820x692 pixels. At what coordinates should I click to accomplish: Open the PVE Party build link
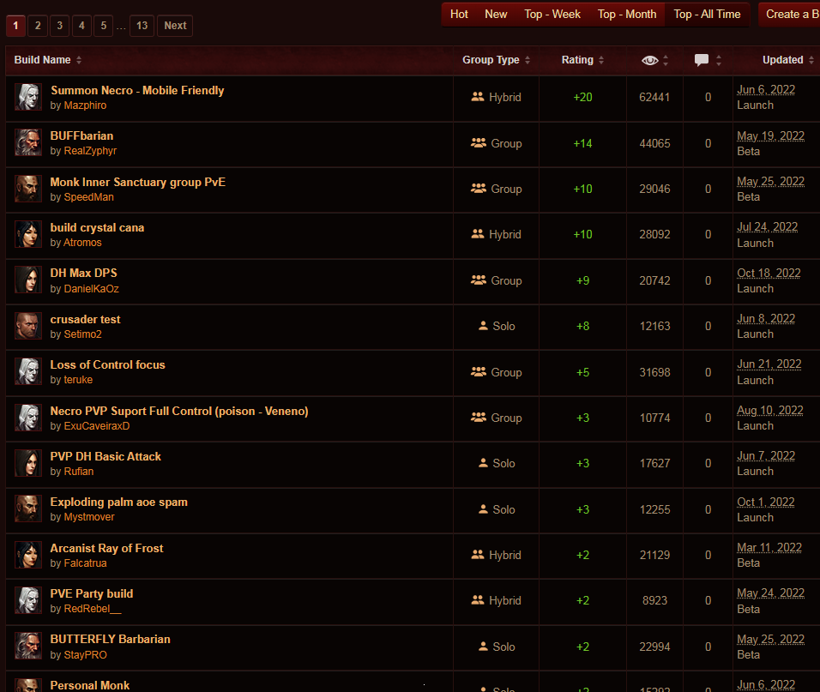[92, 593]
